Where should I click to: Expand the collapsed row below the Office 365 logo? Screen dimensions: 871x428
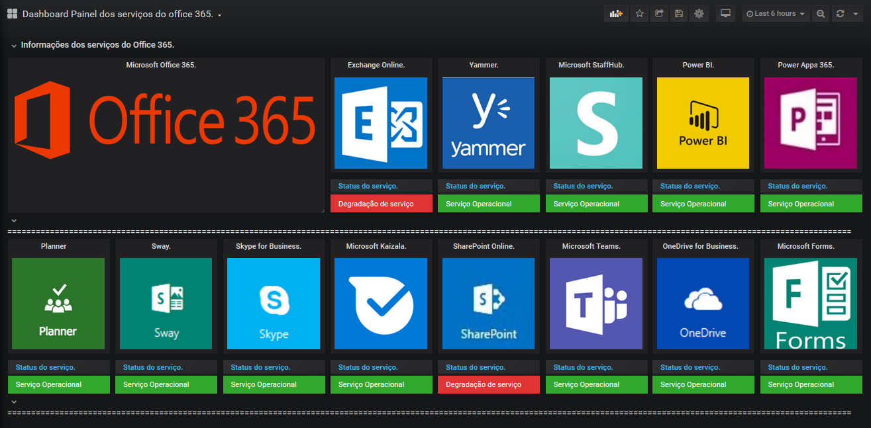(x=14, y=220)
